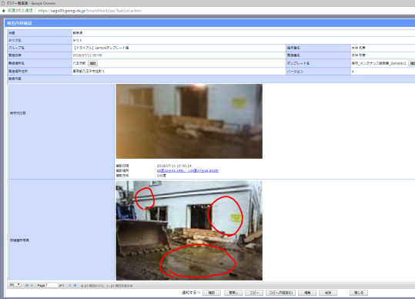The width and height of the screenshot is (415, 299).
Task: Open the rows-per-page dropdown
Action: pos(15,284)
